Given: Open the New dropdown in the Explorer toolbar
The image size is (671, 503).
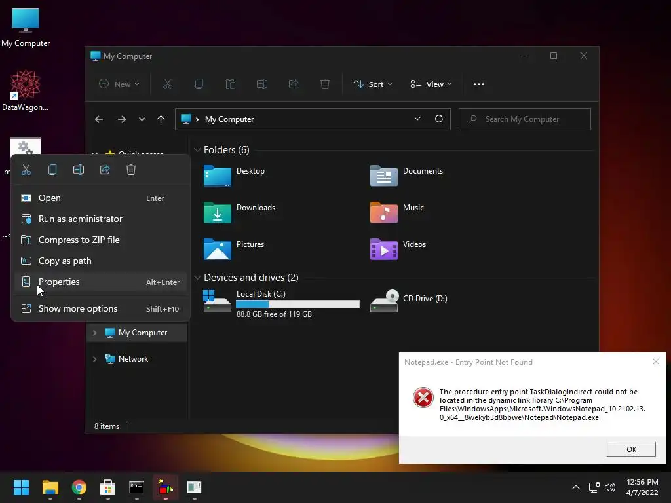Looking at the screenshot, I should click(x=119, y=84).
